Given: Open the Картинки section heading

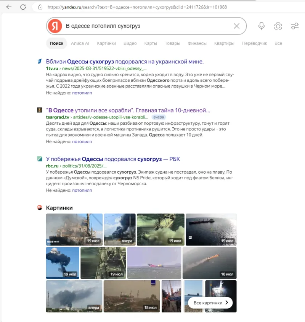Looking at the screenshot, I should point(59,208).
